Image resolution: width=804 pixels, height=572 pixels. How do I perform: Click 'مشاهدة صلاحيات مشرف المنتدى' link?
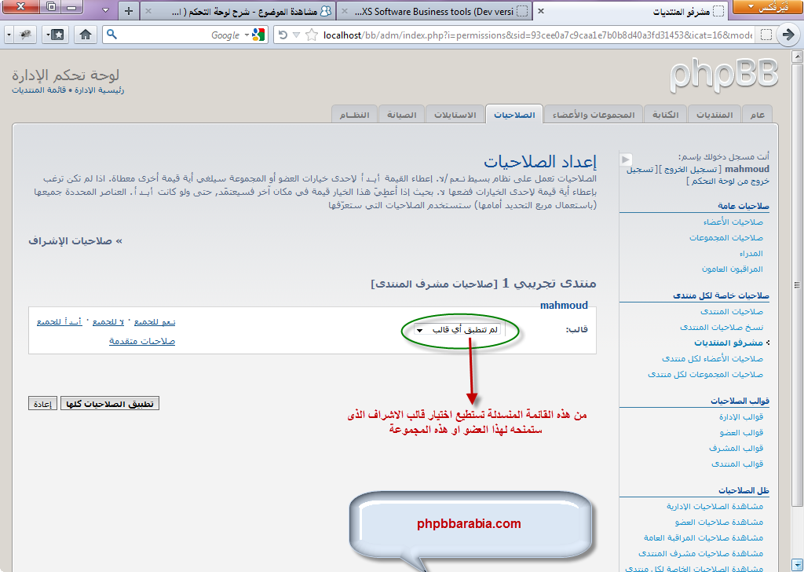[x=700, y=553]
